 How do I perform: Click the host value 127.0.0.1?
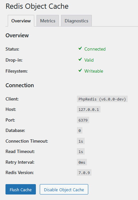(x=89, y=110)
